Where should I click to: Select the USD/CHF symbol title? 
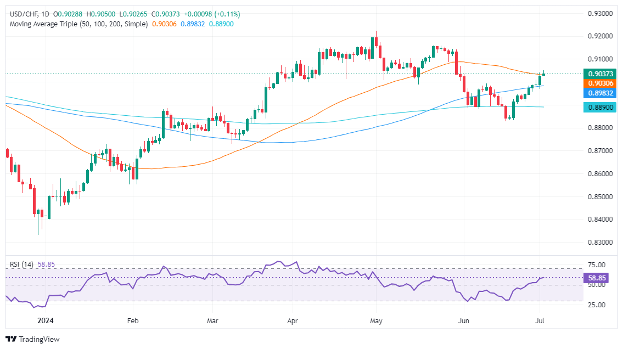[x=24, y=14]
